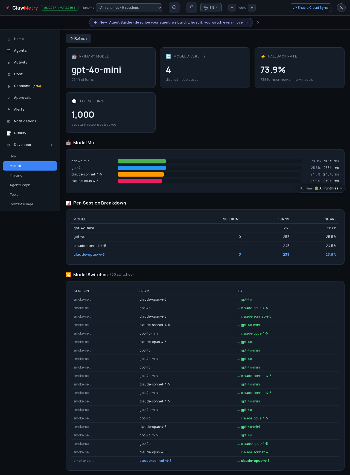Click the Home house icon

click(9, 39)
